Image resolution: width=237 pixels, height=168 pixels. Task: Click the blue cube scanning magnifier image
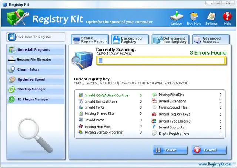coord(82,60)
